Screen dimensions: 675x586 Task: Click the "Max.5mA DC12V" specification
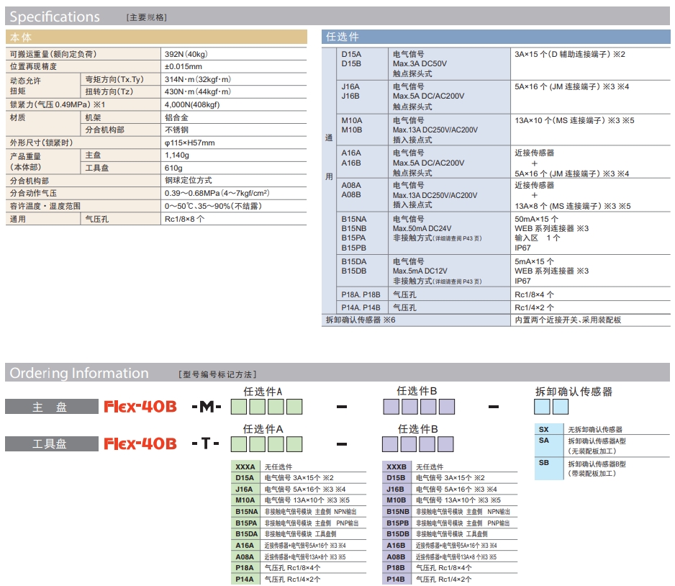420,271
